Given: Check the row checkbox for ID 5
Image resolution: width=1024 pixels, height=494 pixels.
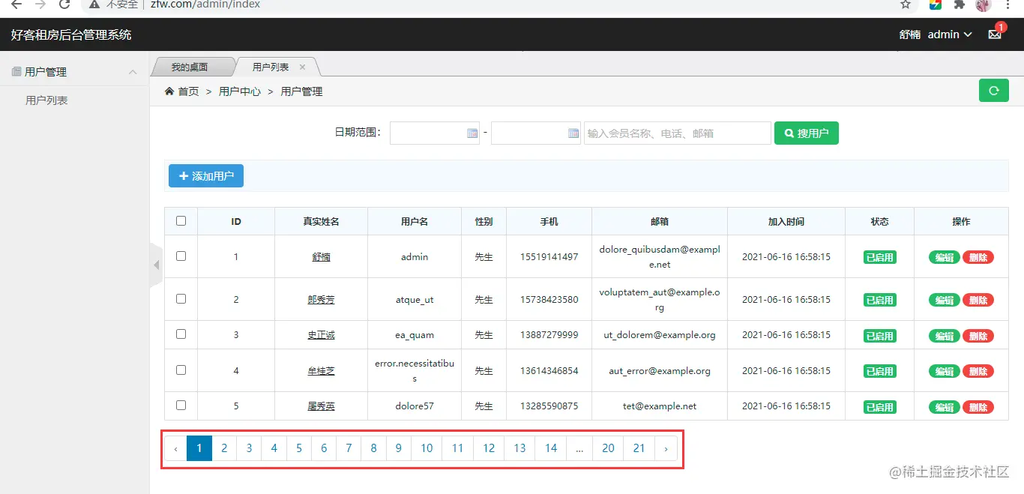Looking at the screenshot, I should [x=181, y=405].
